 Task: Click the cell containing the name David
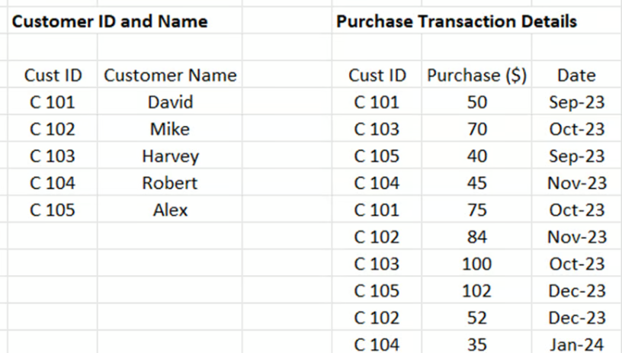click(x=170, y=102)
